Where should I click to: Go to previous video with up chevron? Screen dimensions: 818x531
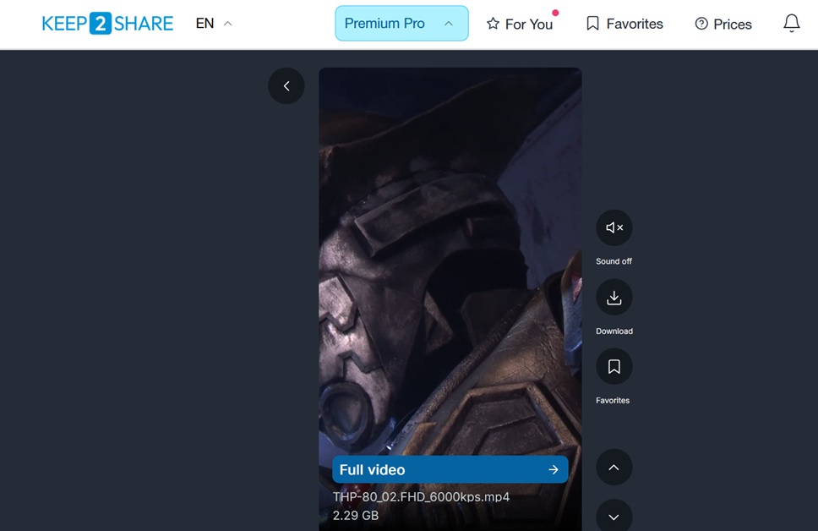pyautogui.click(x=614, y=468)
